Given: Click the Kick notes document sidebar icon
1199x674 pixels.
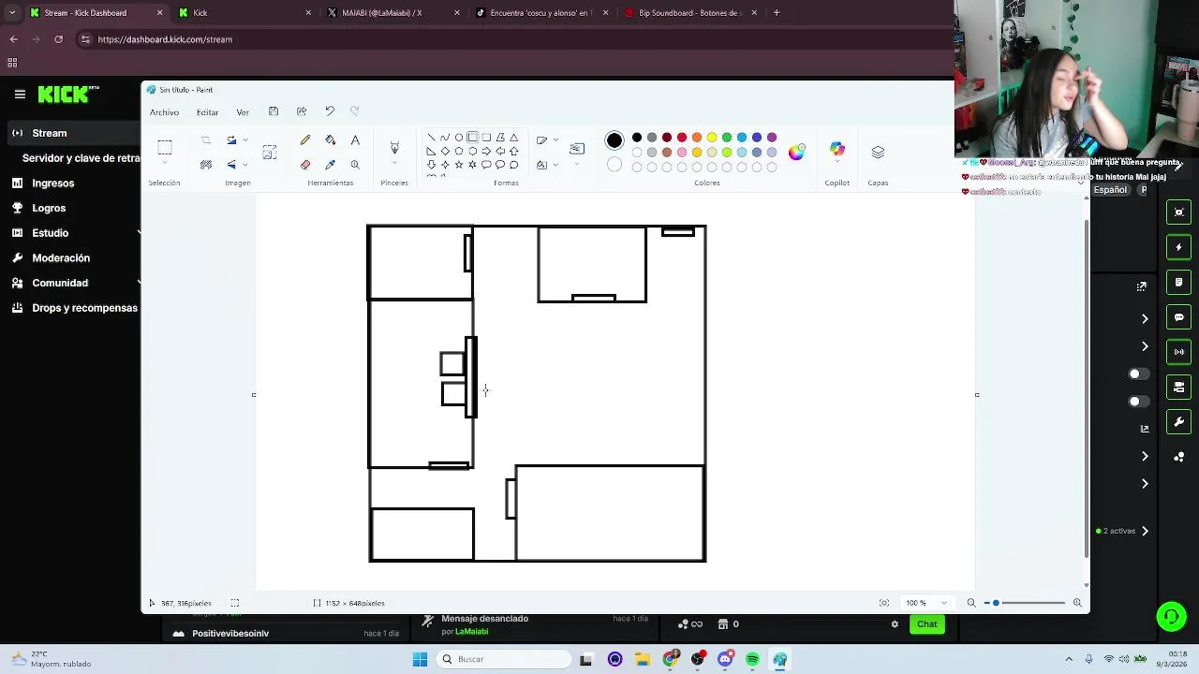Looking at the screenshot, I should coord(1179,282).
